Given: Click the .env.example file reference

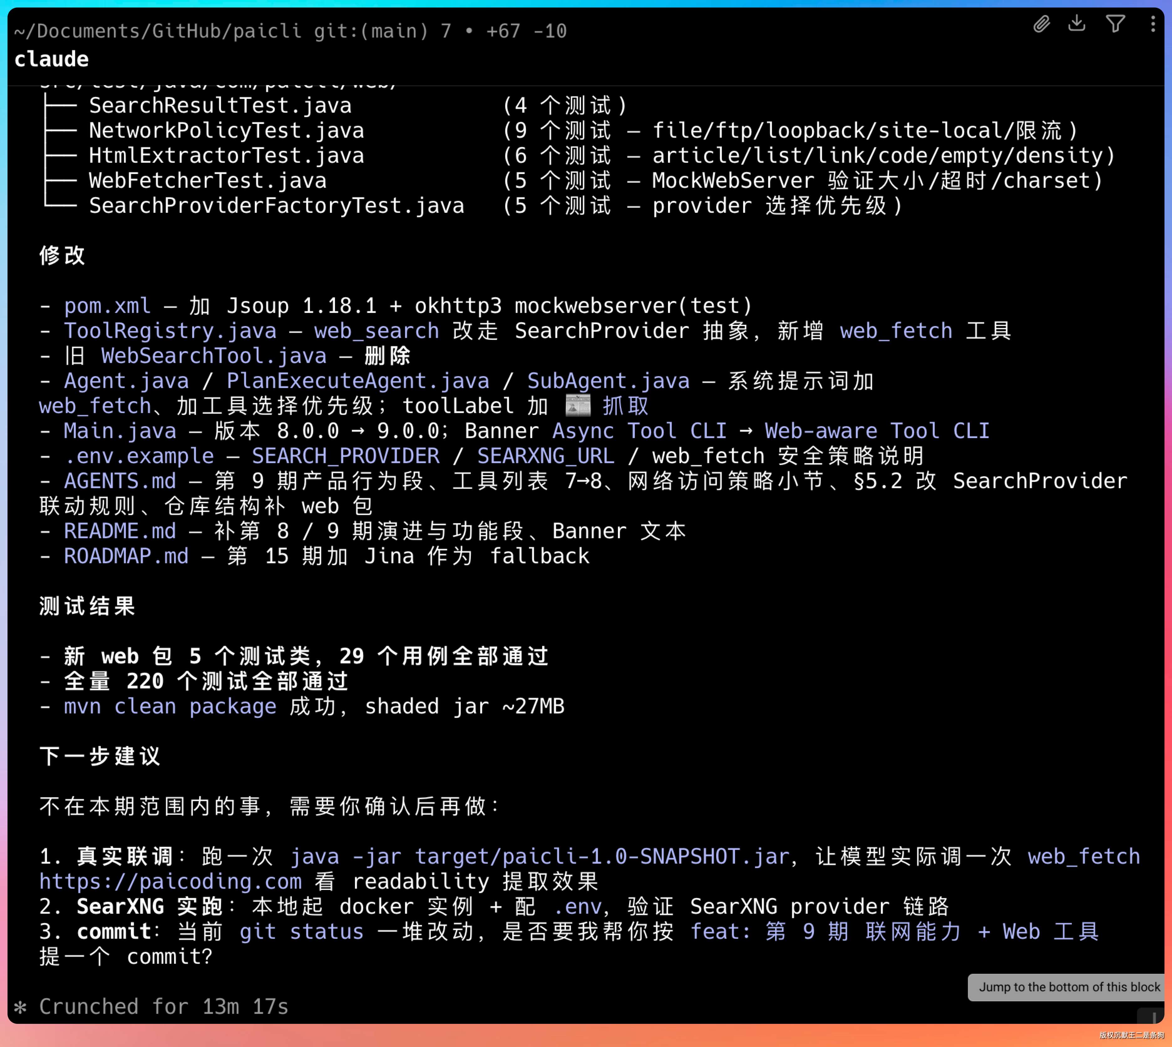Looking at the screenshot, I should [x=139, y=456].
